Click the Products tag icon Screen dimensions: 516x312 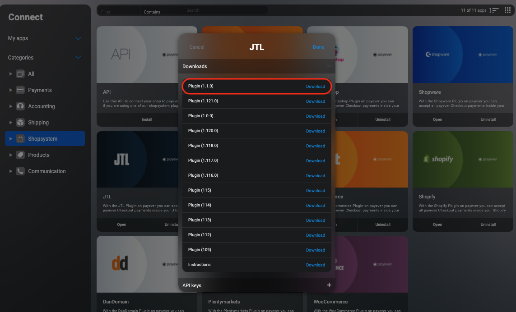[x=20, y=155]
